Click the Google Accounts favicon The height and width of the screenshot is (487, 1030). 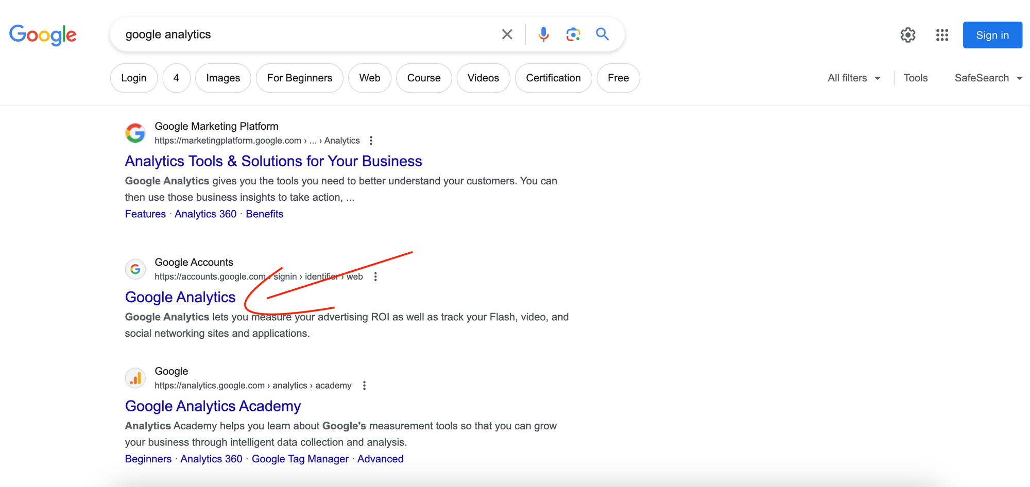[135, 269]
